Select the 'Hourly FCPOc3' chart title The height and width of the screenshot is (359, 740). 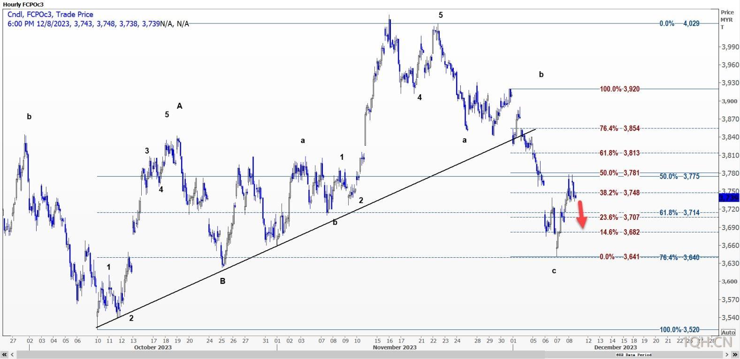point(23,4)
